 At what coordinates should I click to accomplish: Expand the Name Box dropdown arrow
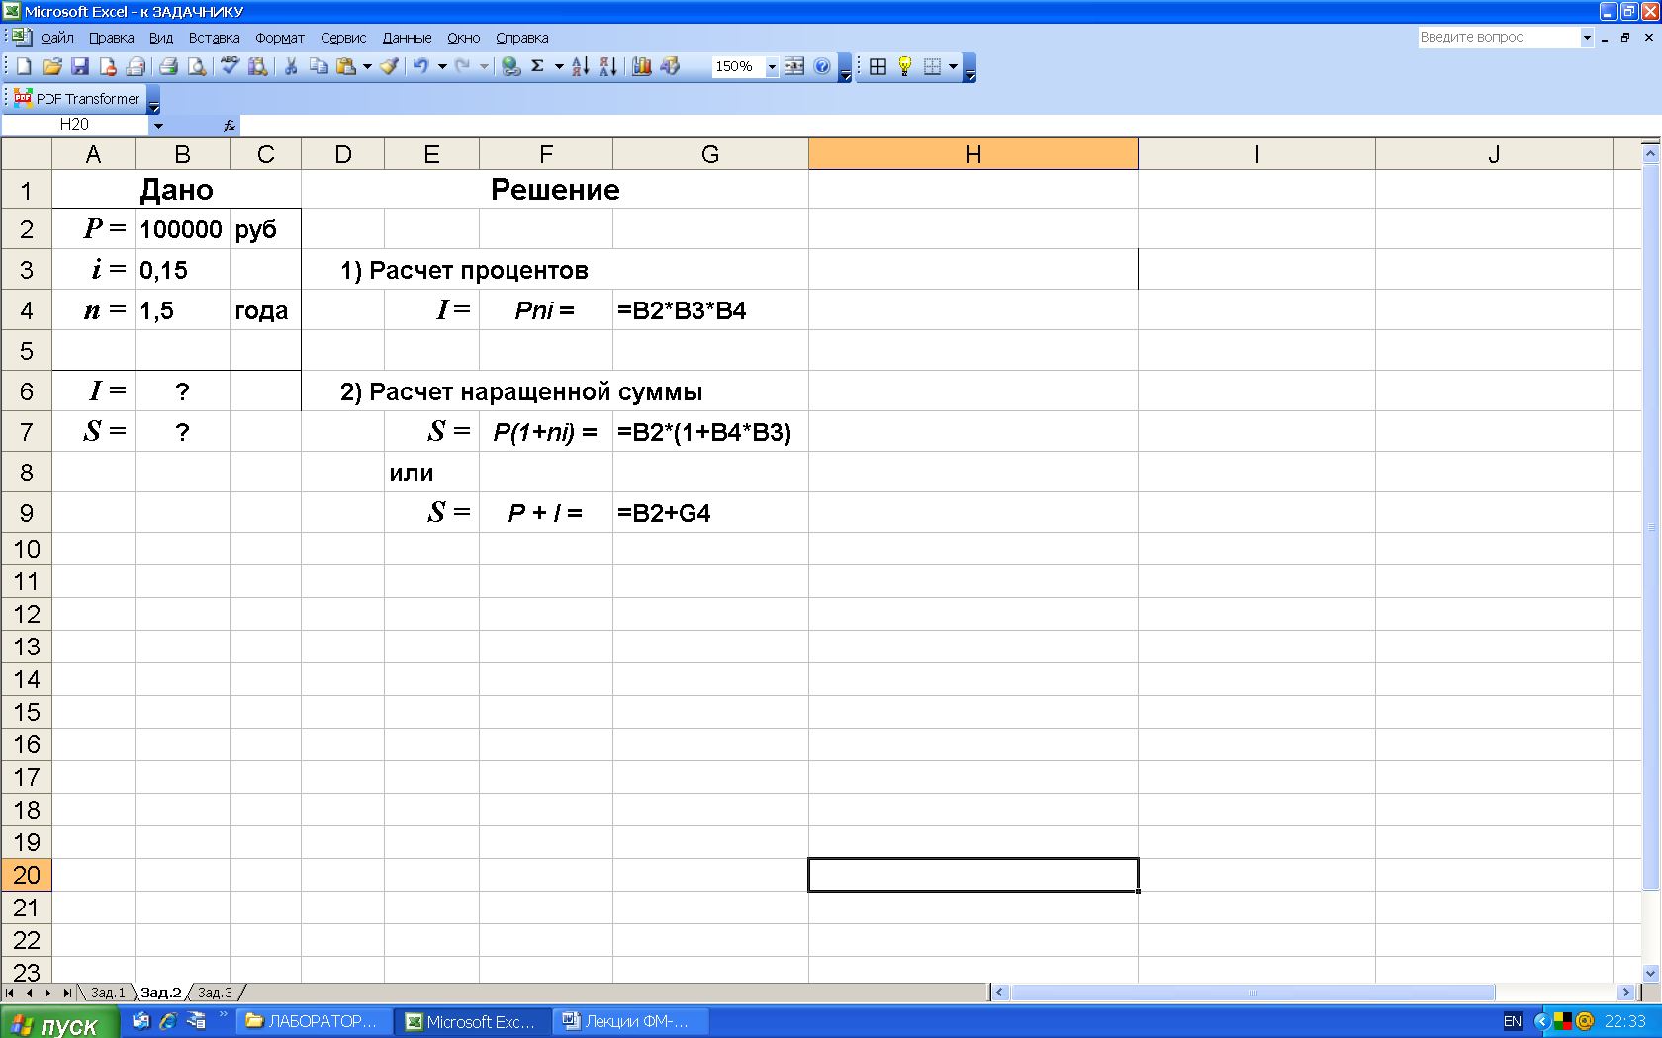point(158,125)
